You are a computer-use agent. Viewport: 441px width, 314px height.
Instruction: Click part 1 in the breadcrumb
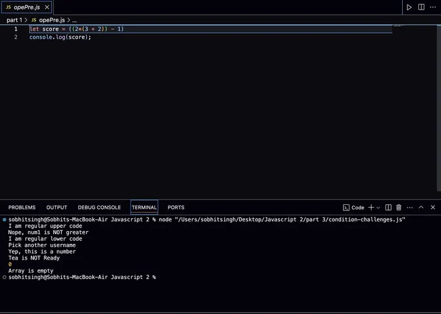(x=14, y=20)
